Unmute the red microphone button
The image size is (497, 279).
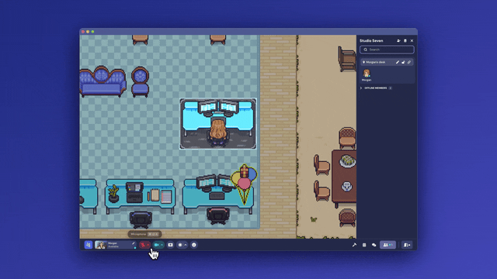tap(143, 245)
